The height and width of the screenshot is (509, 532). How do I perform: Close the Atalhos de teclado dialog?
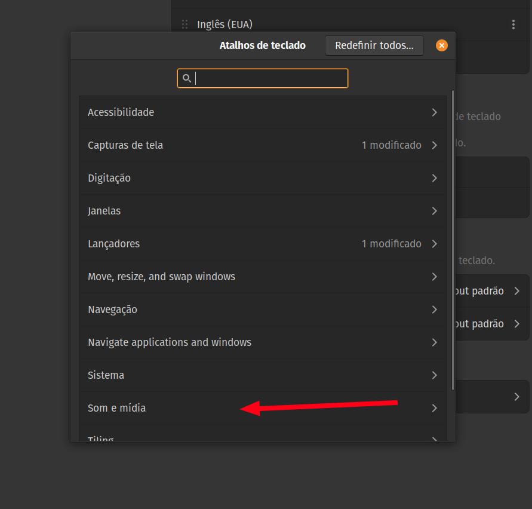[x=441, y=45]
